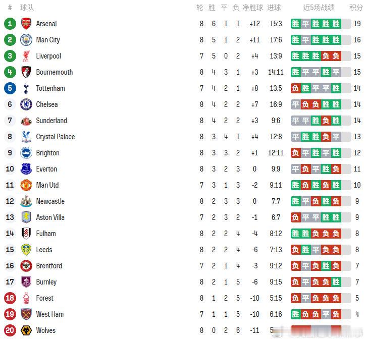Click the 近5场战绩 recent form header
The image size is (367, 342).
pyautogui.click(x=319, y=8)
